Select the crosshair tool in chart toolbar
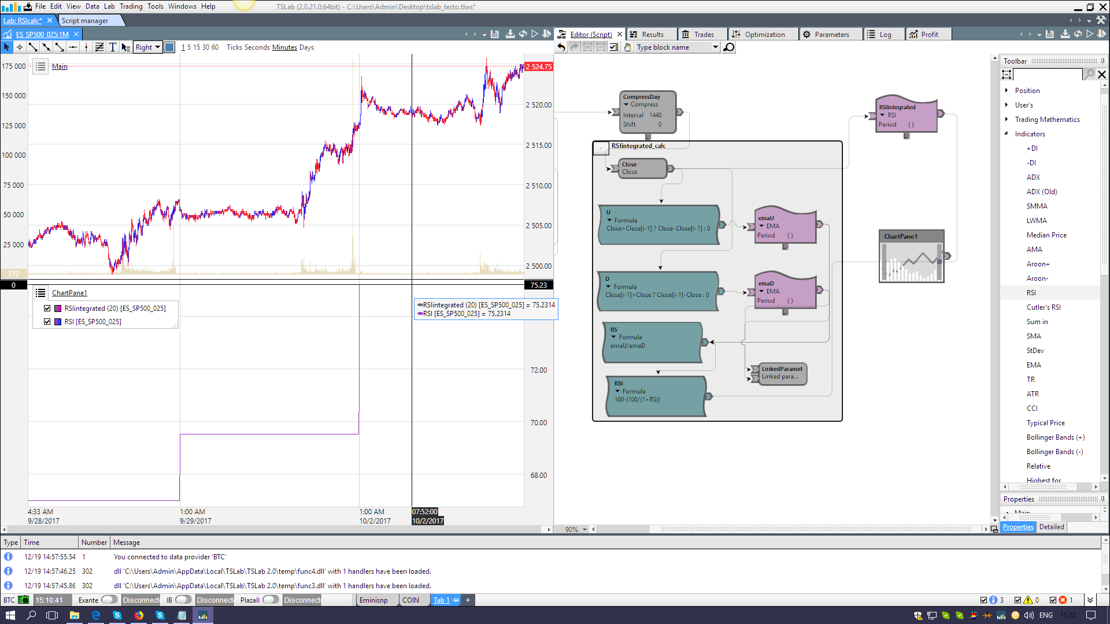 pyautogui.click(x=20, y=47)
